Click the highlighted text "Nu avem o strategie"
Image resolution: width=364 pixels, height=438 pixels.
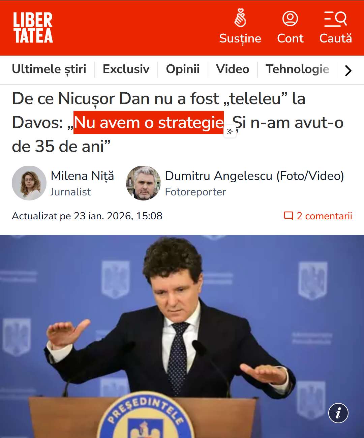coord(149,123)
